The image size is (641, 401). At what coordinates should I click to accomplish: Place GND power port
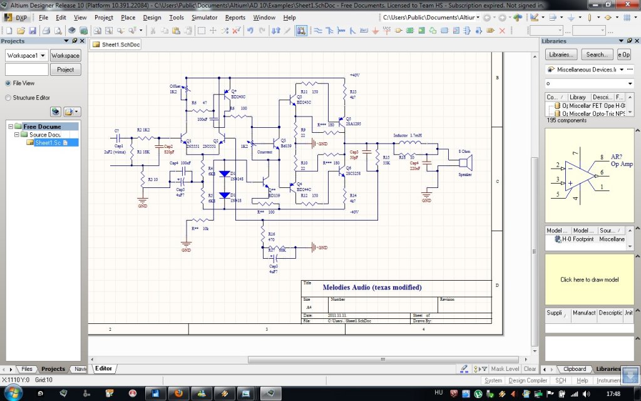click(x=375, y=31)
